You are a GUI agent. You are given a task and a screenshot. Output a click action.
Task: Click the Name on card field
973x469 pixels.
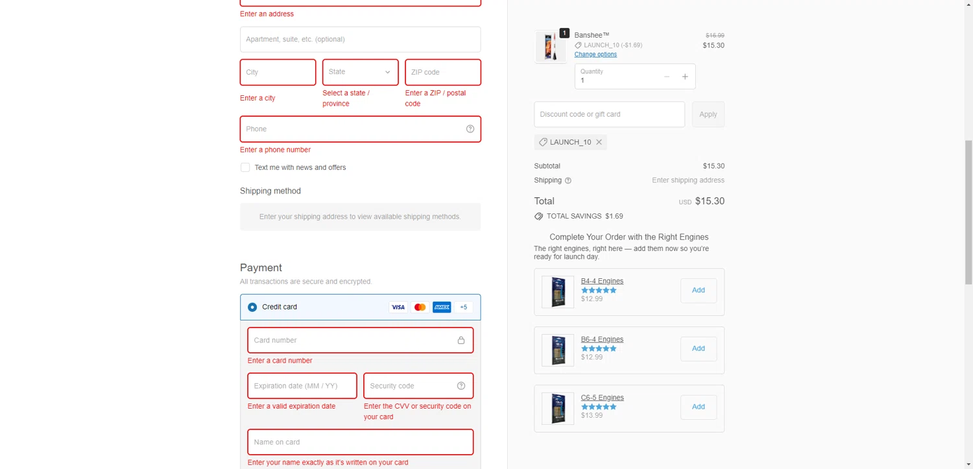tap(360, 442)
